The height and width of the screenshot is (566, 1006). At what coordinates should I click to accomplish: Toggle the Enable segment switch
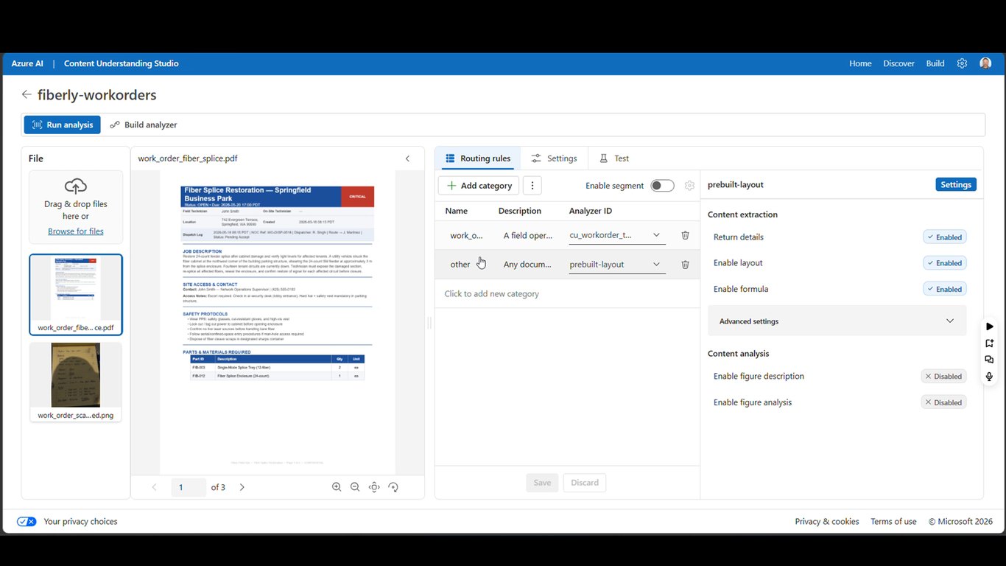pos(662,186)
